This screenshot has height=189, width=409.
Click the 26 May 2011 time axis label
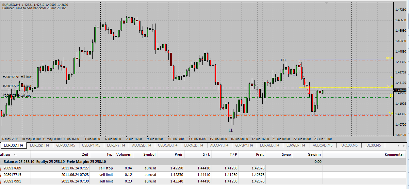[10, 139]
